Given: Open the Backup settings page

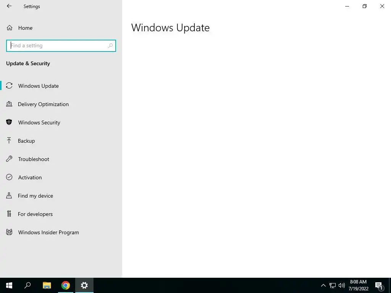Looking at the screenshot, I should pyautogui.click(x=61, y=141).
